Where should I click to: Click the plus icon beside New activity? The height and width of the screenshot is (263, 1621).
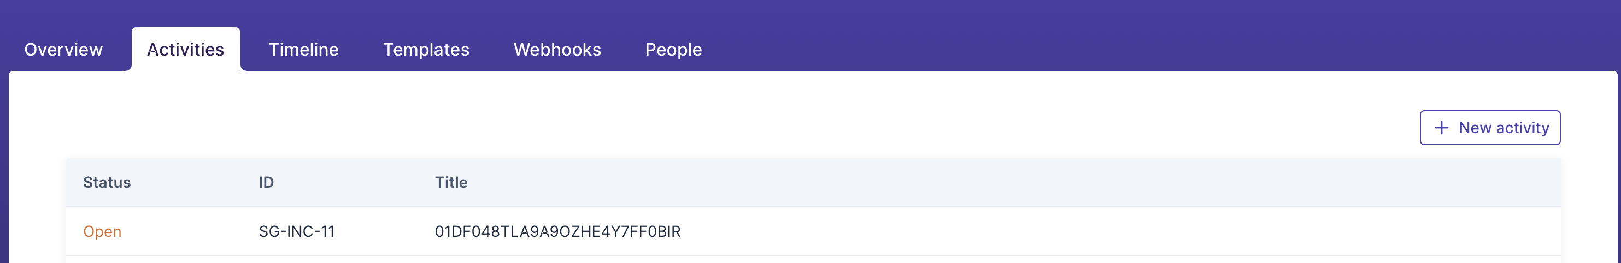[1441, 128]
